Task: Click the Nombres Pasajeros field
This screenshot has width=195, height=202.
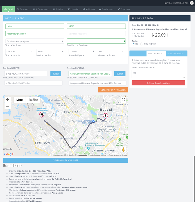Action: pyautogui.click(x=96, y=34)
